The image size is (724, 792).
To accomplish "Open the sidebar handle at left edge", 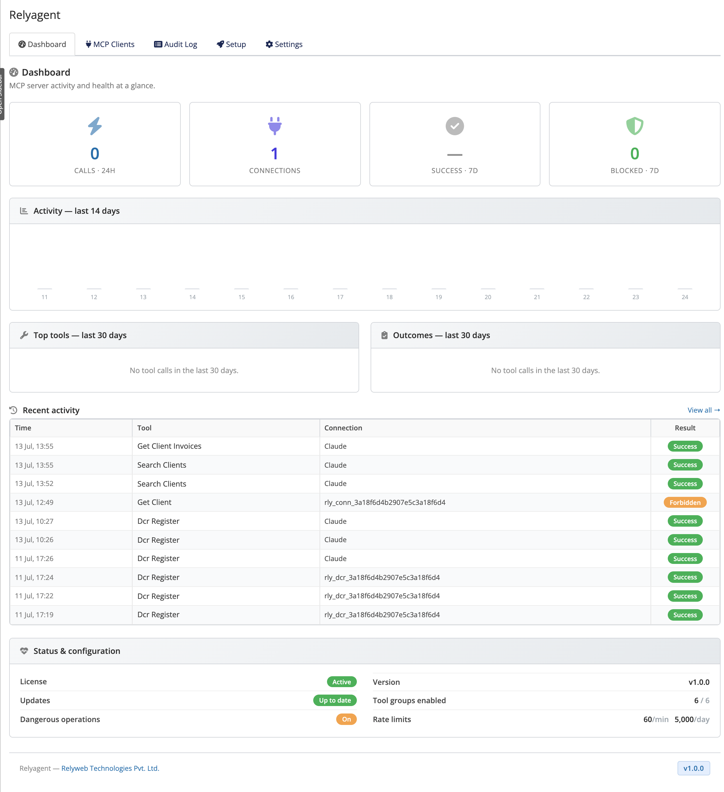I will (1, 94).
